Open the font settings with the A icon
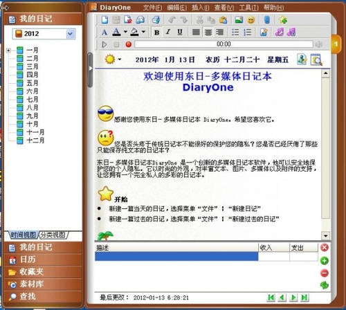 tap(104, 33)
